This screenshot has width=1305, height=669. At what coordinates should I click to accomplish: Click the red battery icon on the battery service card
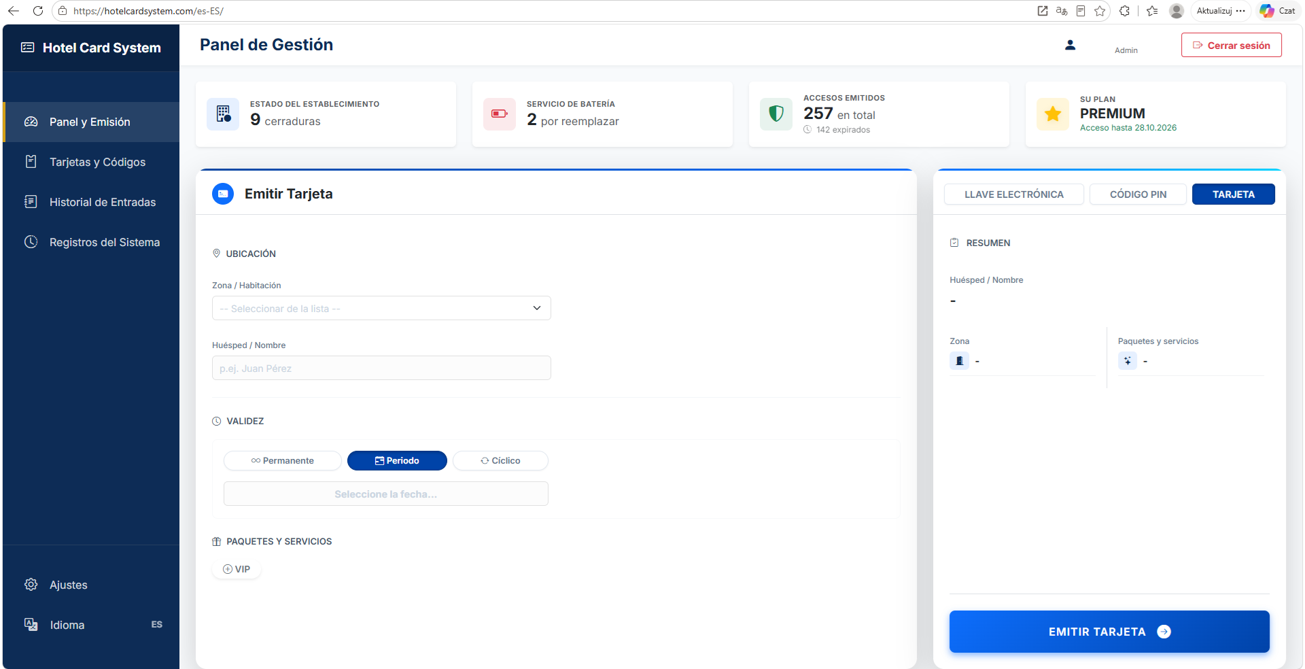pos(500,114)
